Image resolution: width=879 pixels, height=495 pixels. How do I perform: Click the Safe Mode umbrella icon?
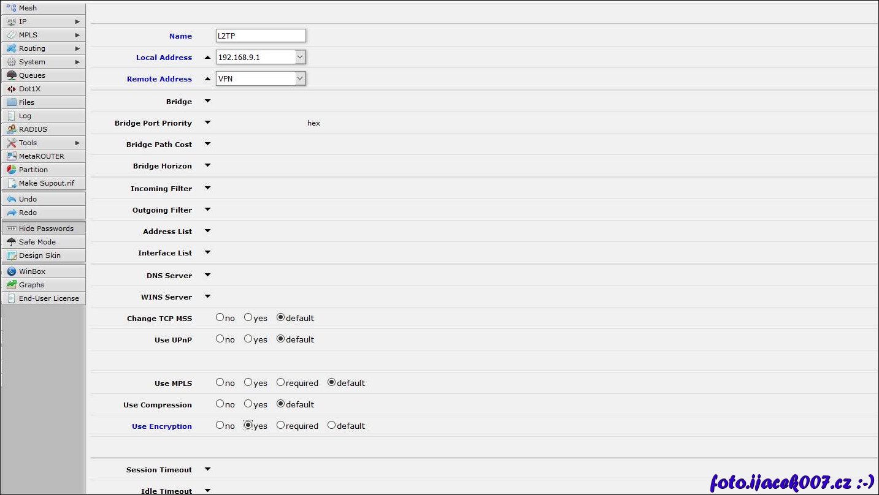[12, 242]
